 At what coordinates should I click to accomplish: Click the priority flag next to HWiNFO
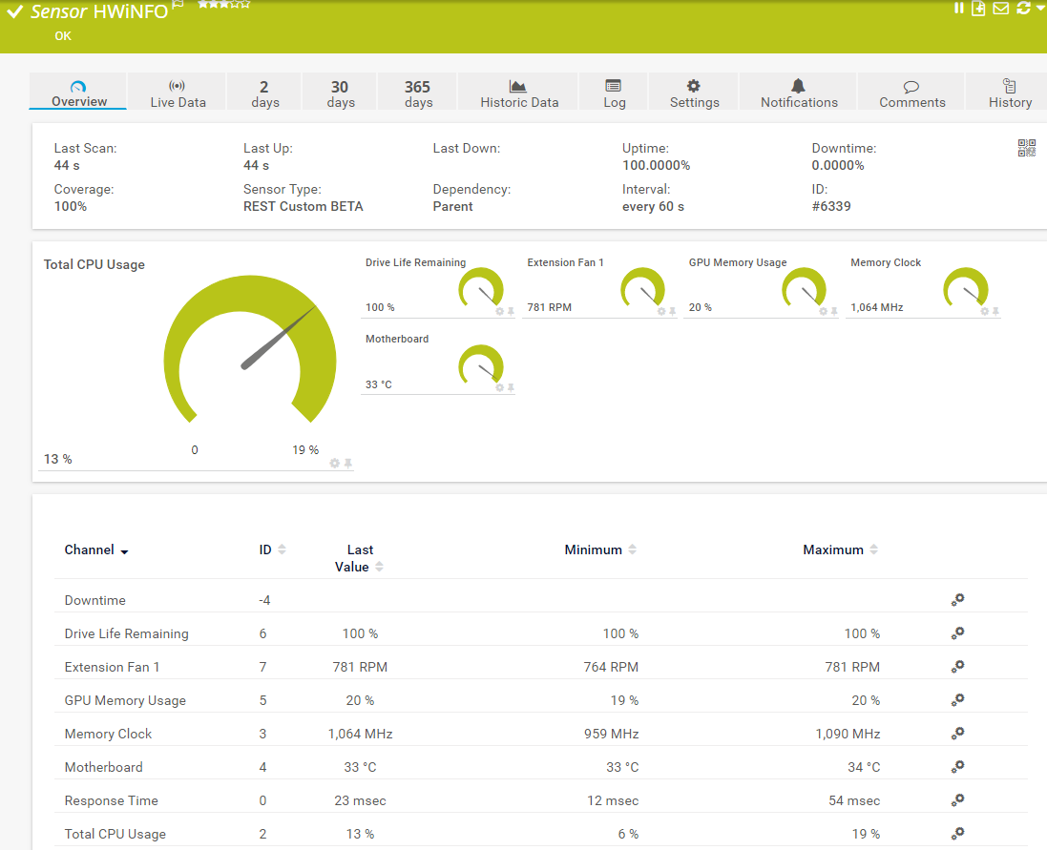pos(178,6)
